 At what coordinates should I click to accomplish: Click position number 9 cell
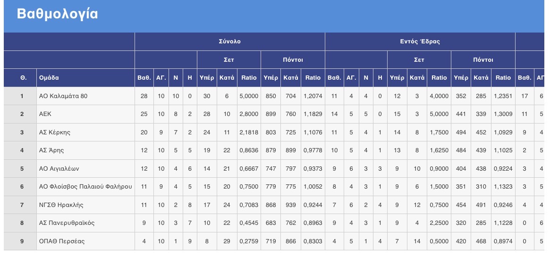[x=22, y=241]
